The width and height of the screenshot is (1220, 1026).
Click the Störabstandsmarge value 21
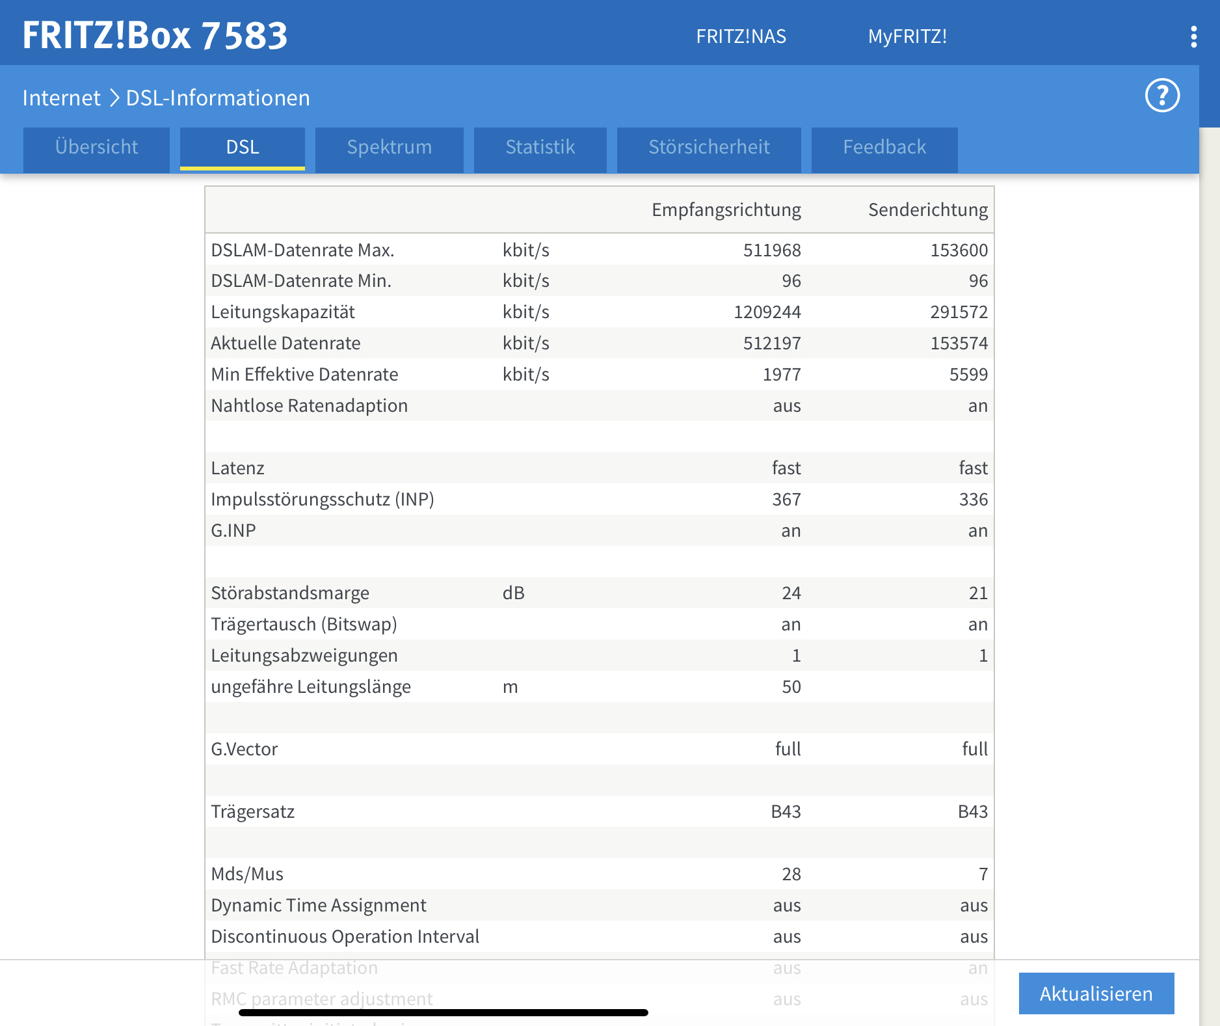tap(979, 593)
